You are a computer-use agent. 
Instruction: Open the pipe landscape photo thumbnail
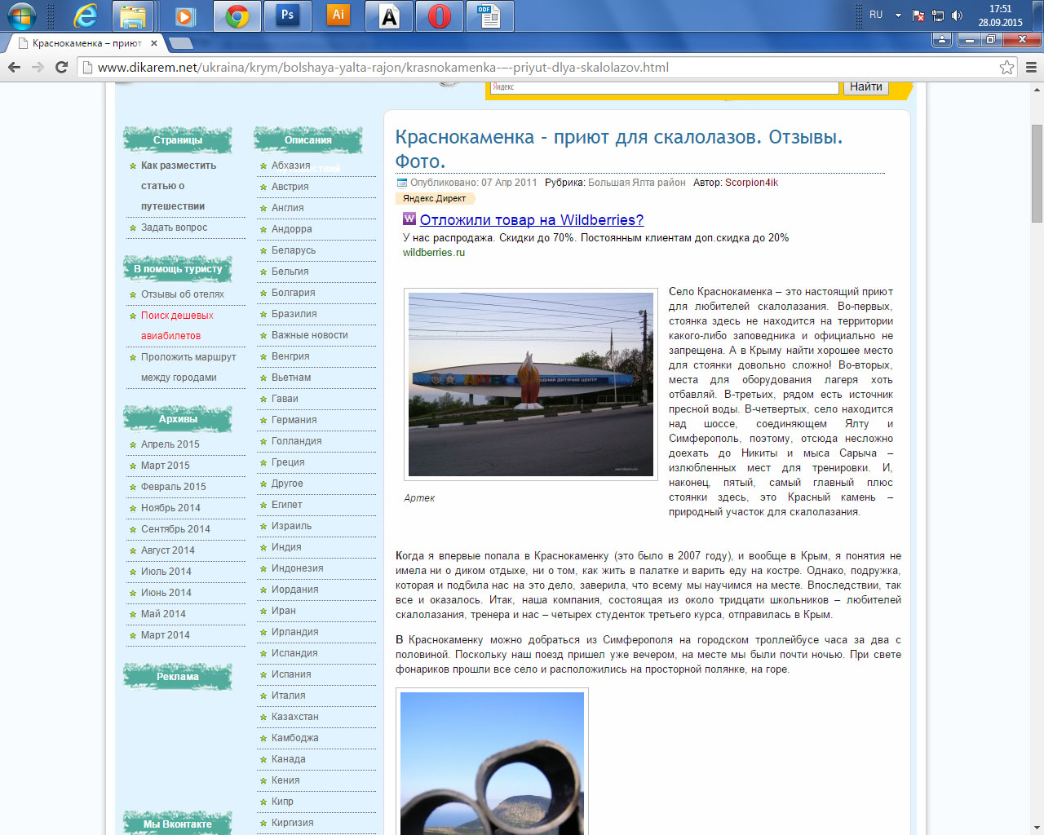(x=492, y=762)
